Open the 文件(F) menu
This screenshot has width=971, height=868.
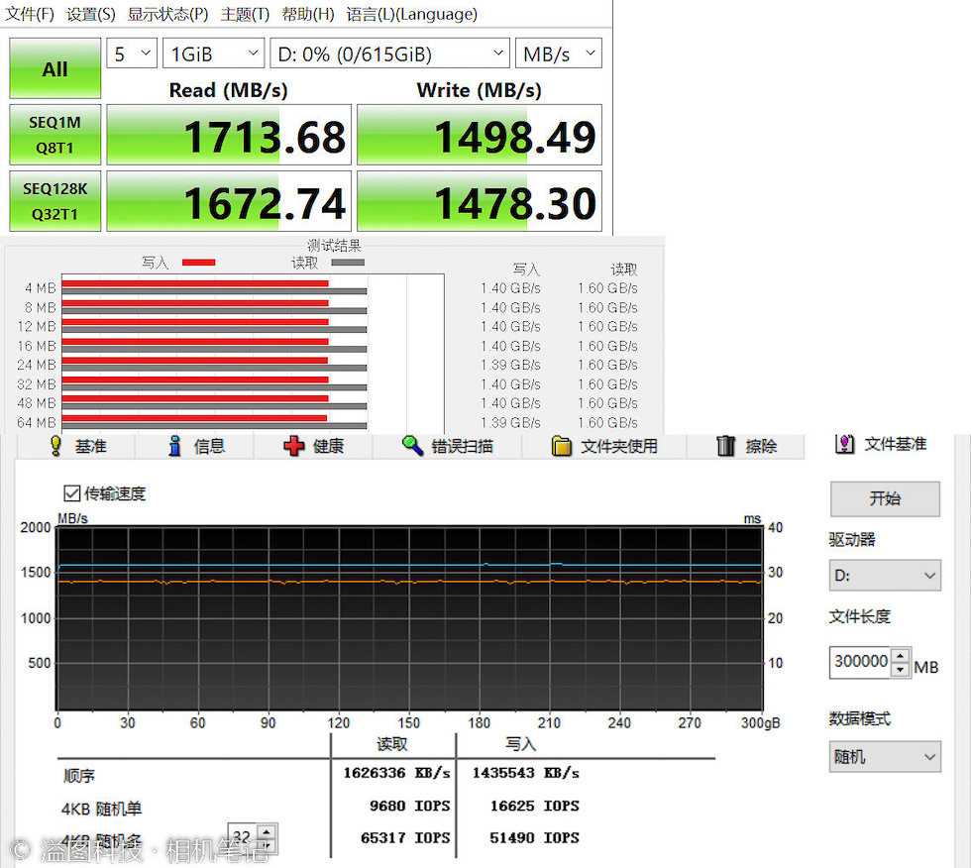point(29,14)
